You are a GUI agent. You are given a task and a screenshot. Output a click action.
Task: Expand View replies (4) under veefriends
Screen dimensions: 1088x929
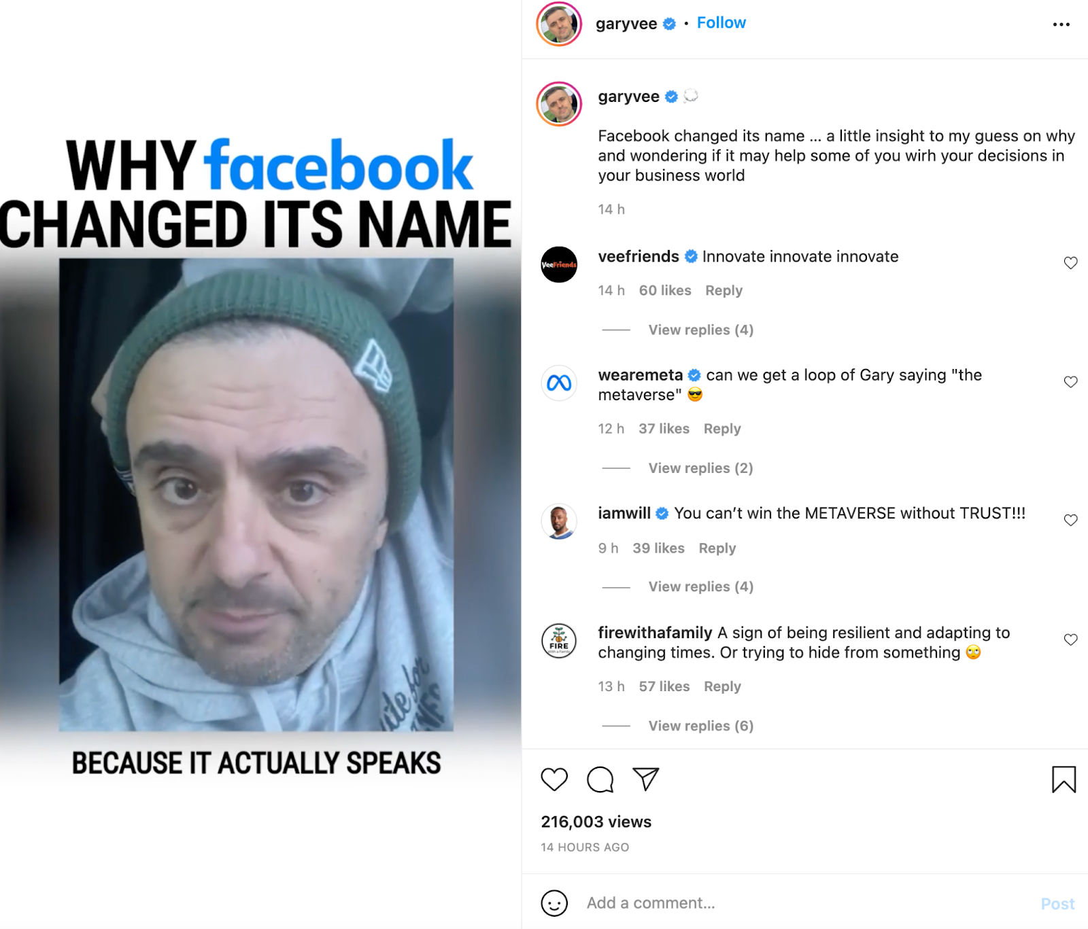pyautogui.click(x=700, y=330)
